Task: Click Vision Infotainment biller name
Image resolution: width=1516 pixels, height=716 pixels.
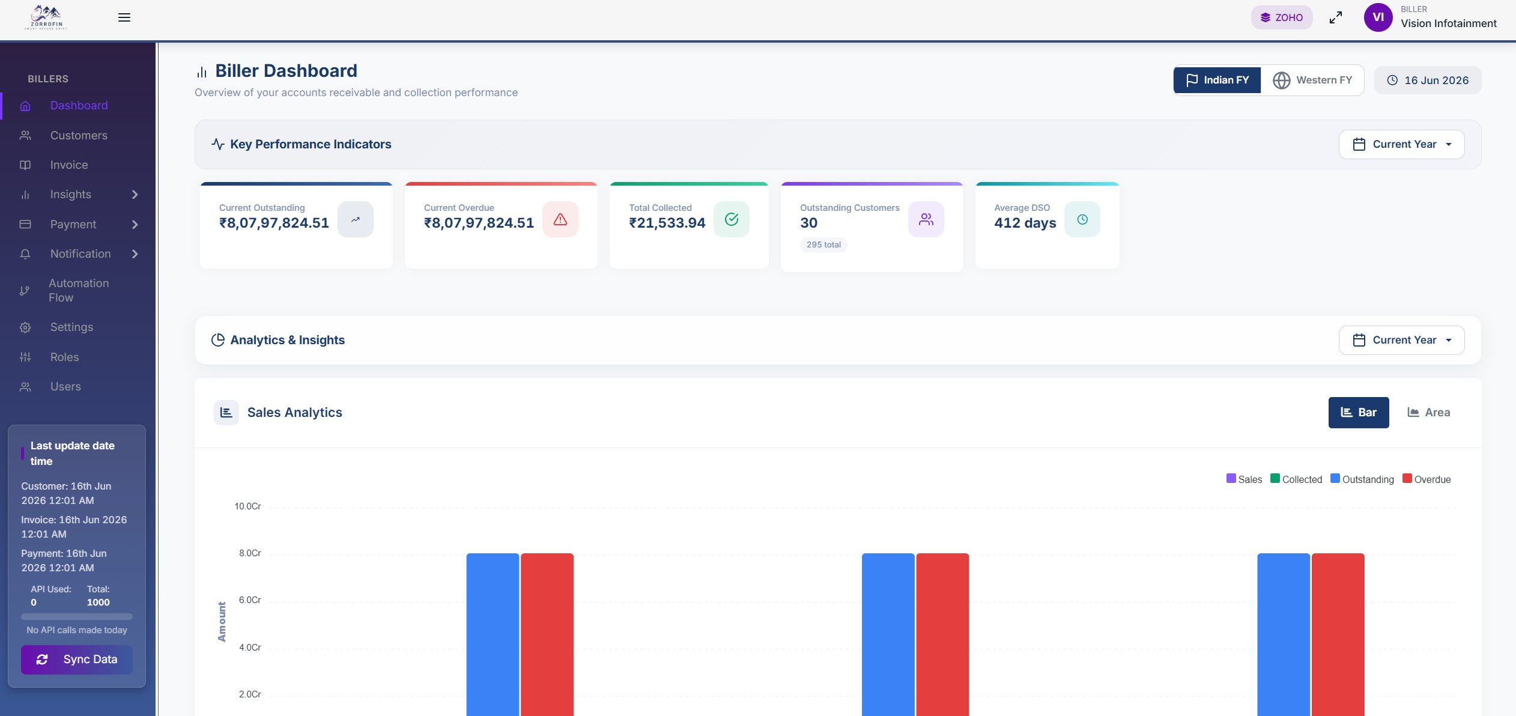Action: coord(1448,23)
